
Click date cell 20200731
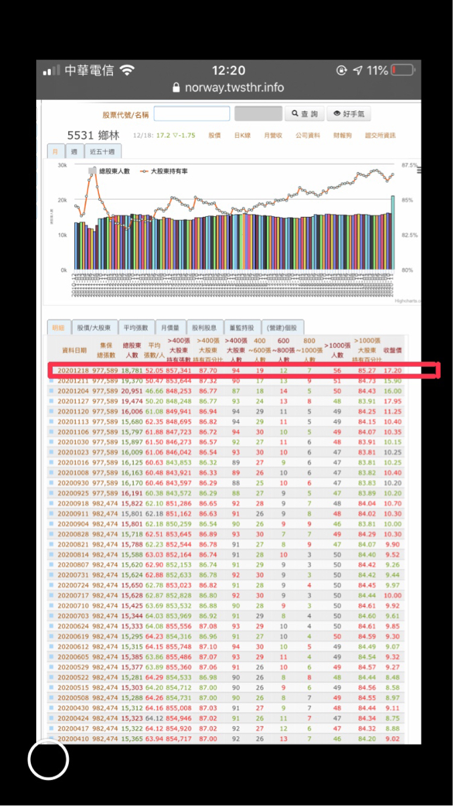pos(73,574)
